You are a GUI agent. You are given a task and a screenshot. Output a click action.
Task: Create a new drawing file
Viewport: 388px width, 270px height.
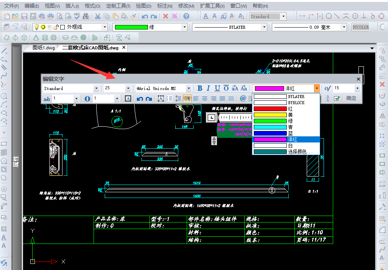(x=7, y=16)
